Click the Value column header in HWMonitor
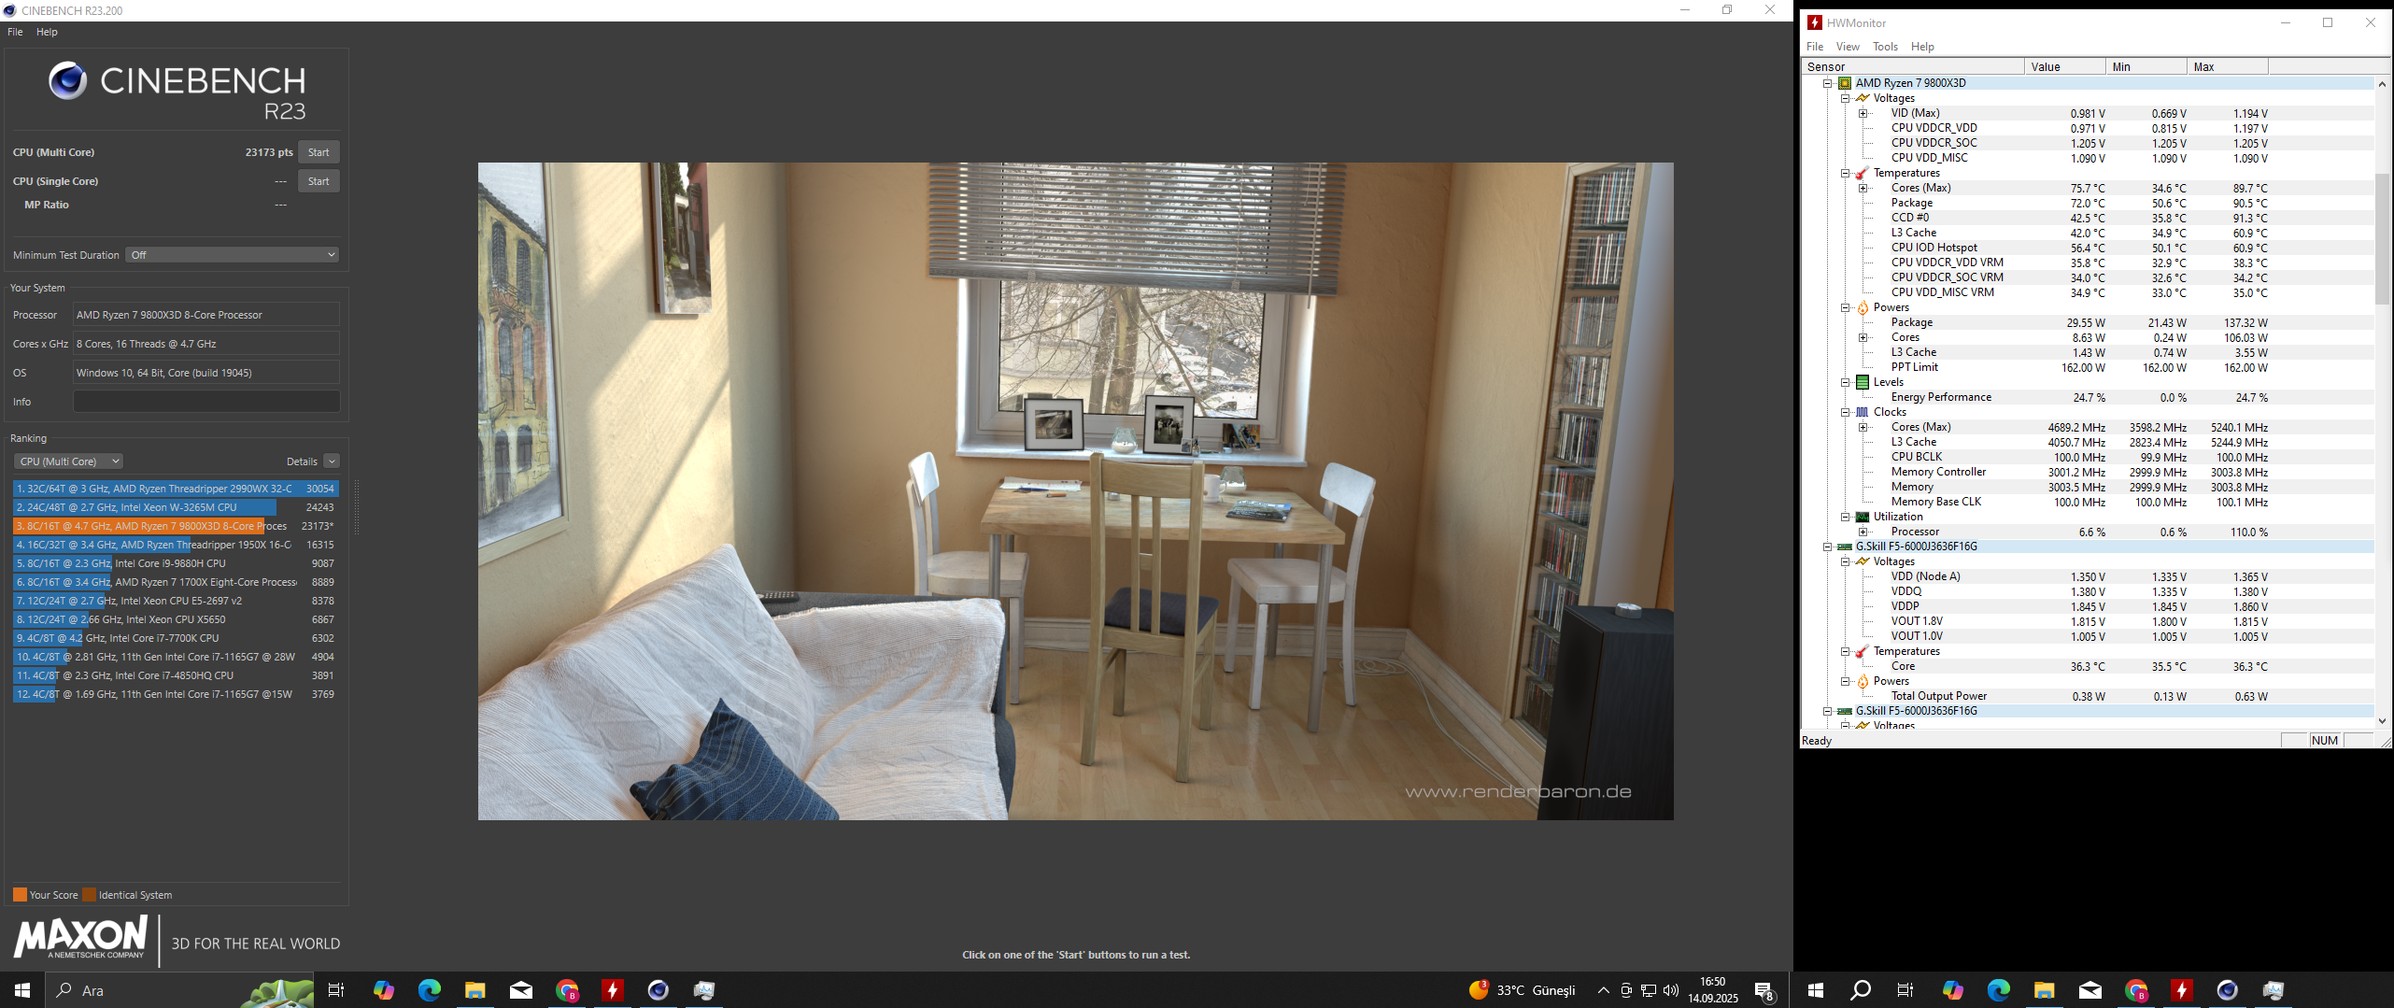This screenshot has width=2394, height=1008. click(x=2065, y=66)
